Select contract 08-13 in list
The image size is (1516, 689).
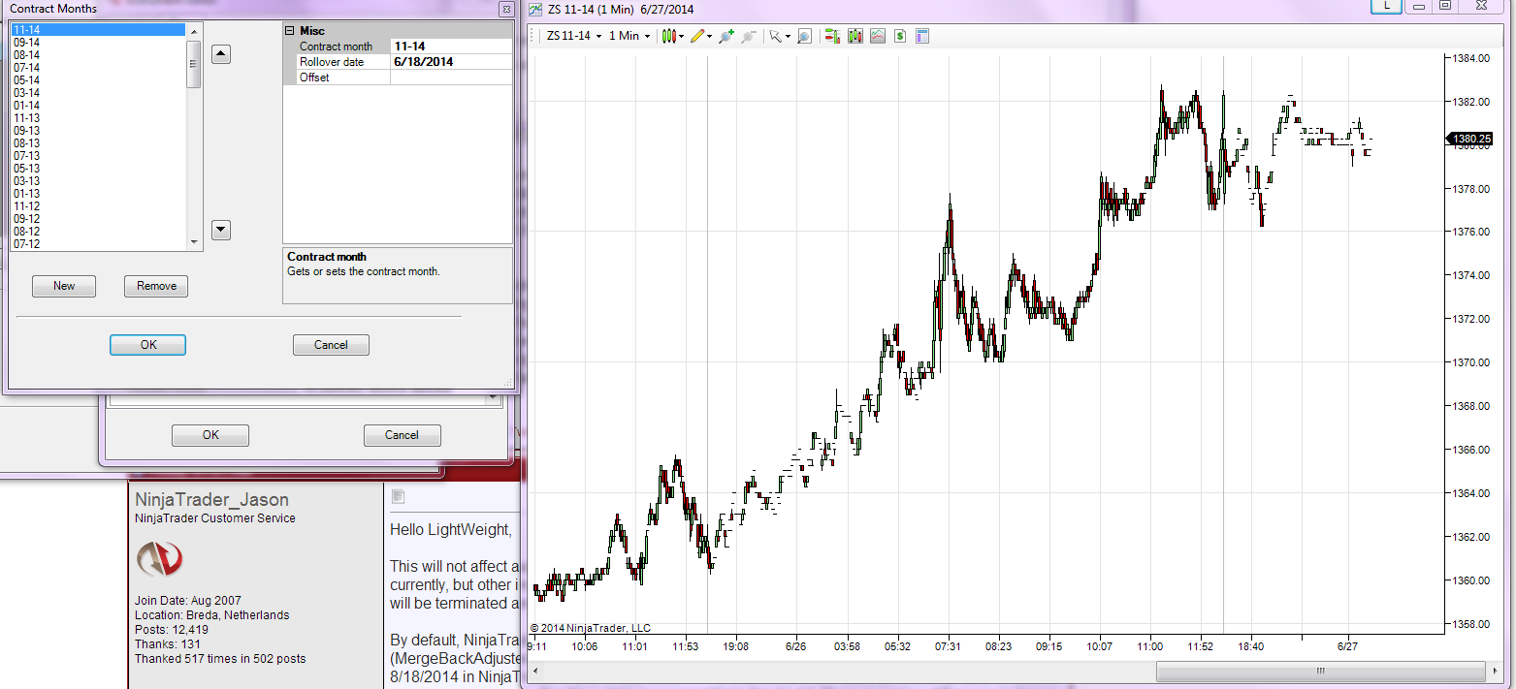click(x=98, y=143)
